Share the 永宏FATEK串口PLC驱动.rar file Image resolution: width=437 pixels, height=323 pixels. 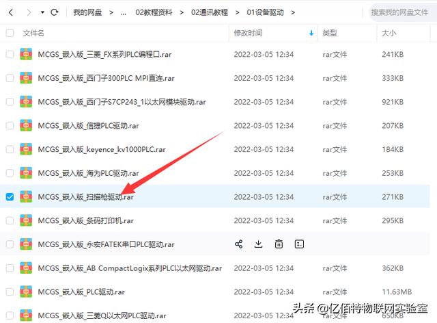point(238,244)
